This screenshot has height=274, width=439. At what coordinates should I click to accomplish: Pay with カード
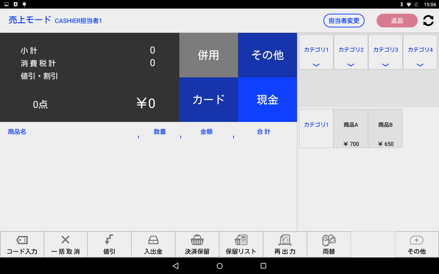(209, 100)
